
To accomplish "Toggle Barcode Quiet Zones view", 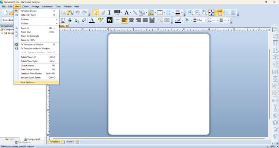I will click(x=30, y=78).
